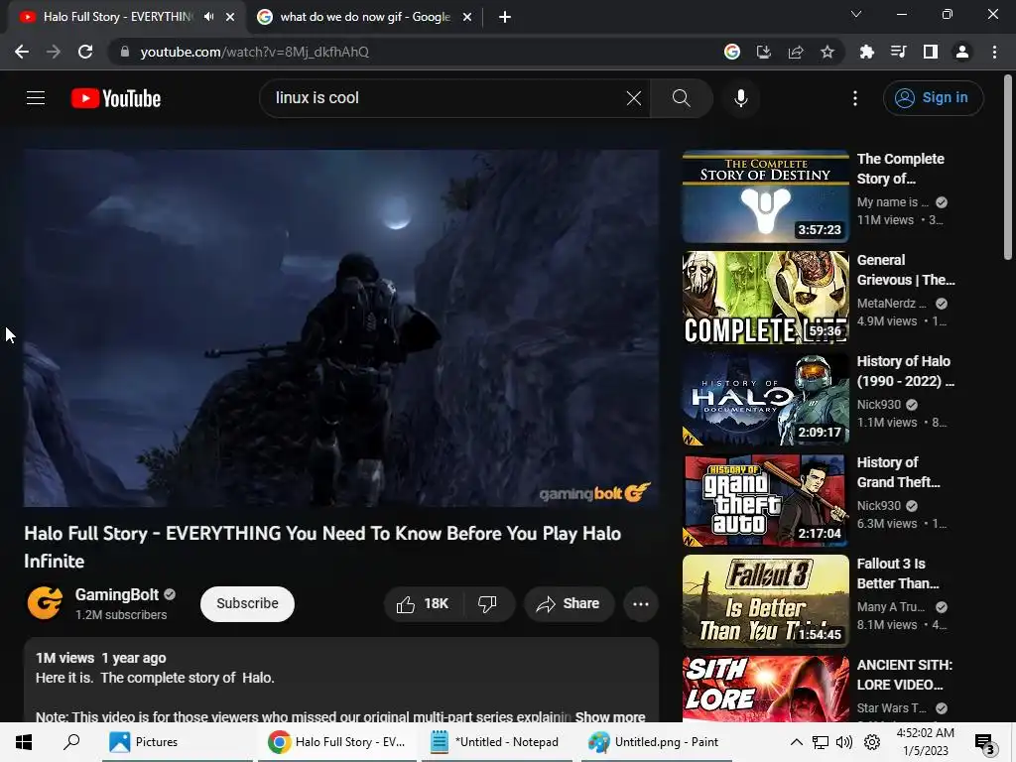Screen dimensions: 1016x762
Task: Open taskbar clock showing 4:52:02 AM
Action: 925,742
